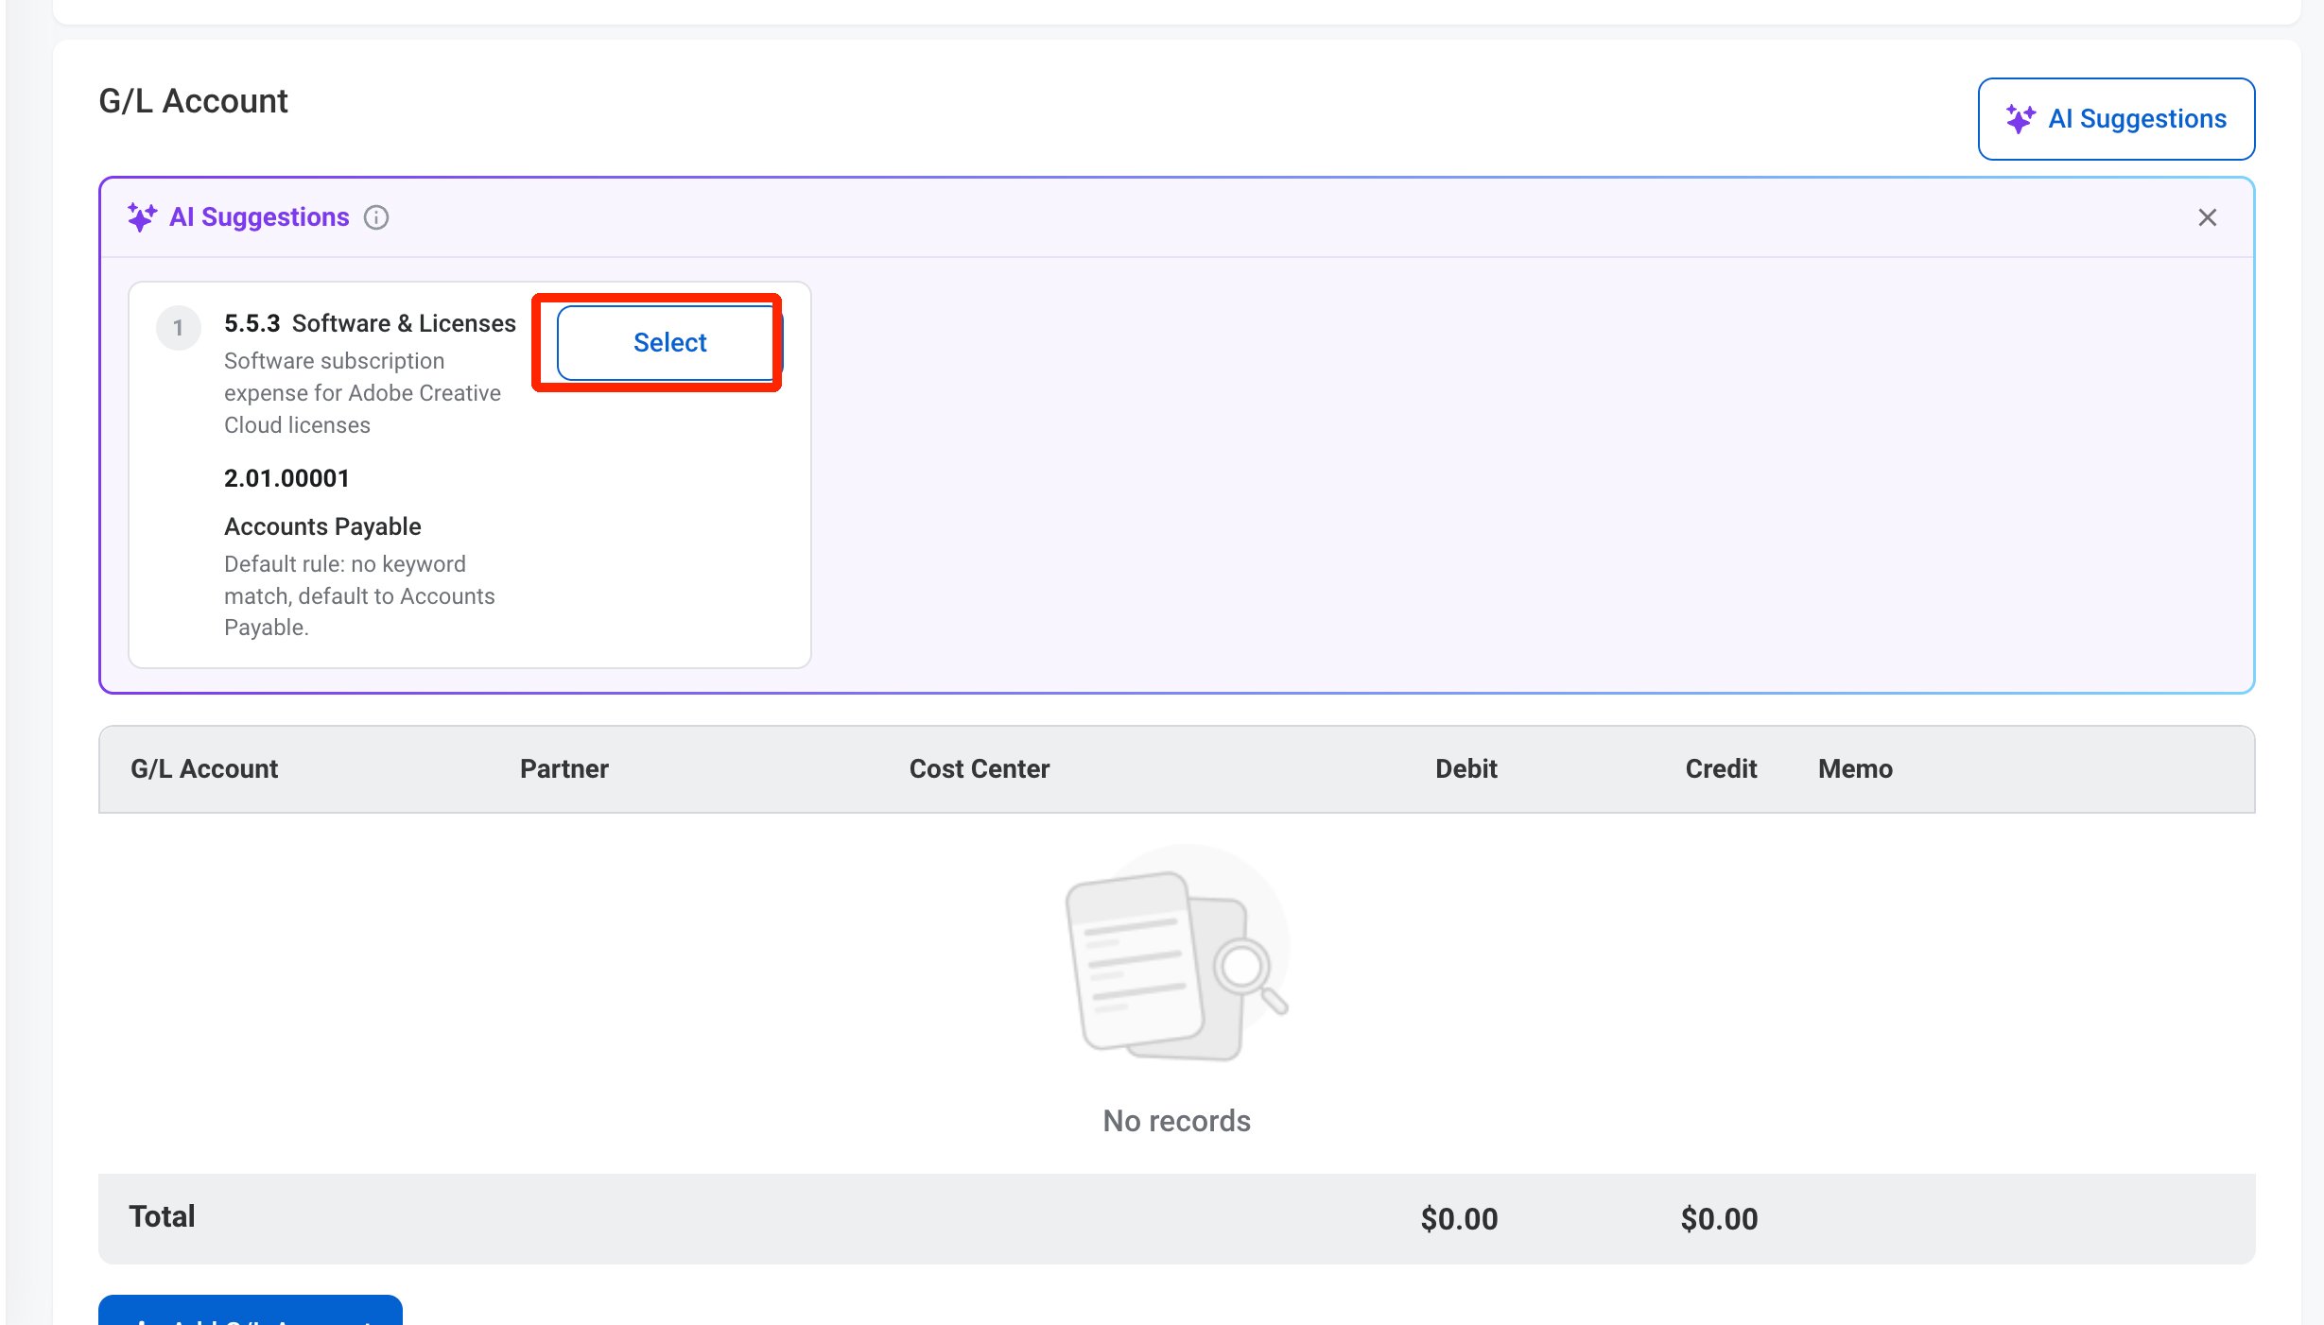Click the '5.5.3 Software & Licenses' title
Screen dimensions: 2324x1325
pyautogui.click(x=370, y=323)
